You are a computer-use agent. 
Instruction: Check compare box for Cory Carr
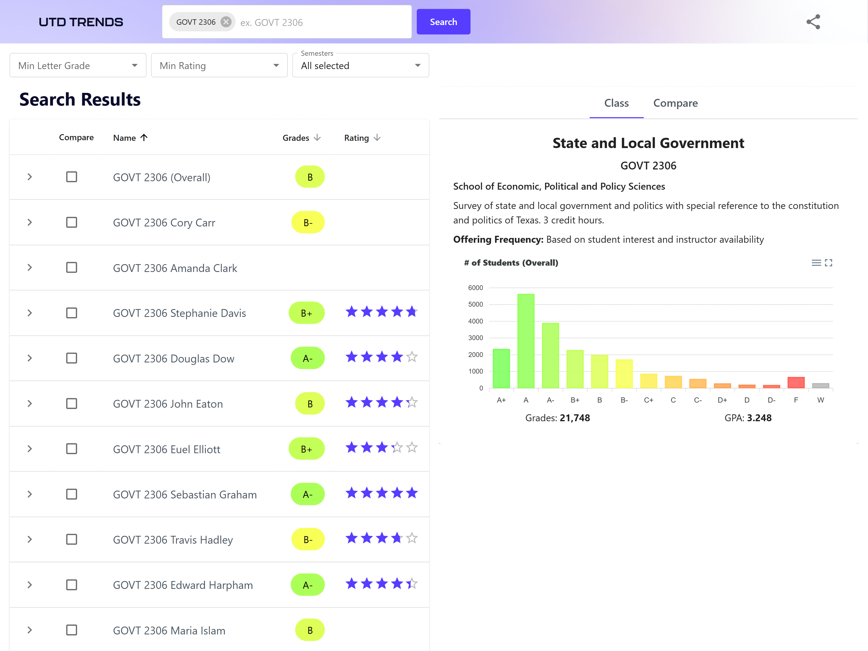point(71,222)
